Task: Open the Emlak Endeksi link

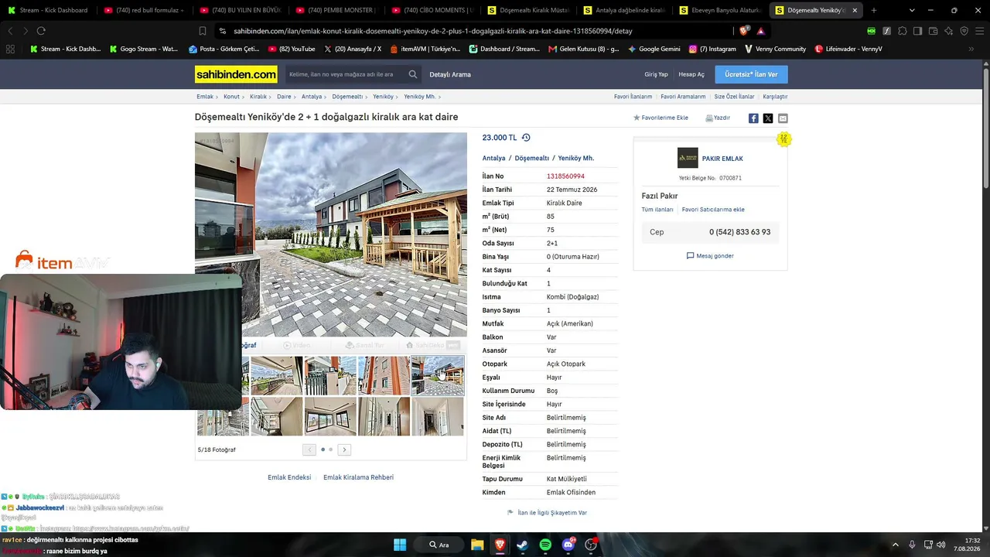Action: coord(289,477)
